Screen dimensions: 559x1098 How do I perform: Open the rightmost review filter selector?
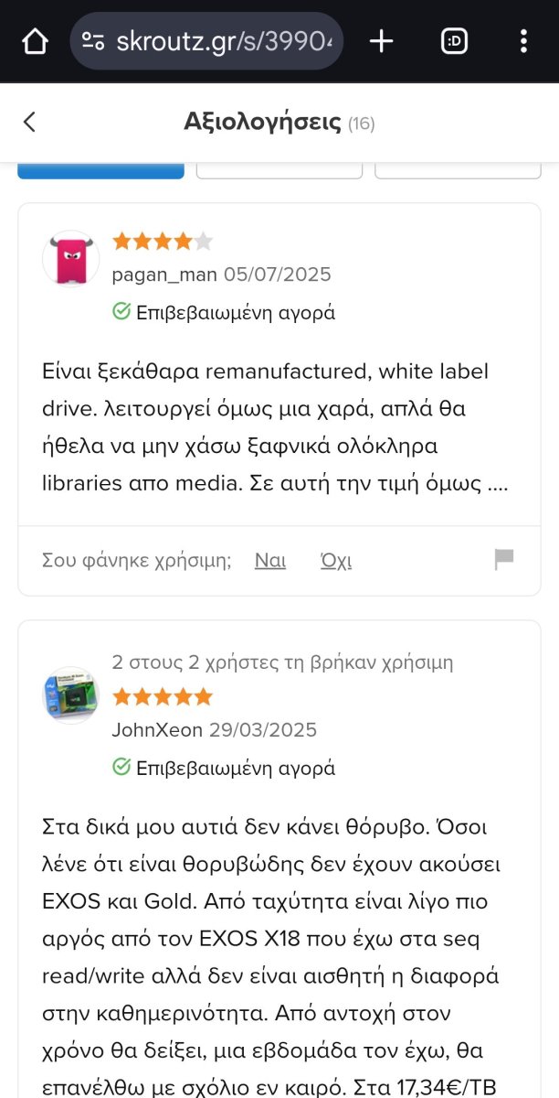click(458, 167)
